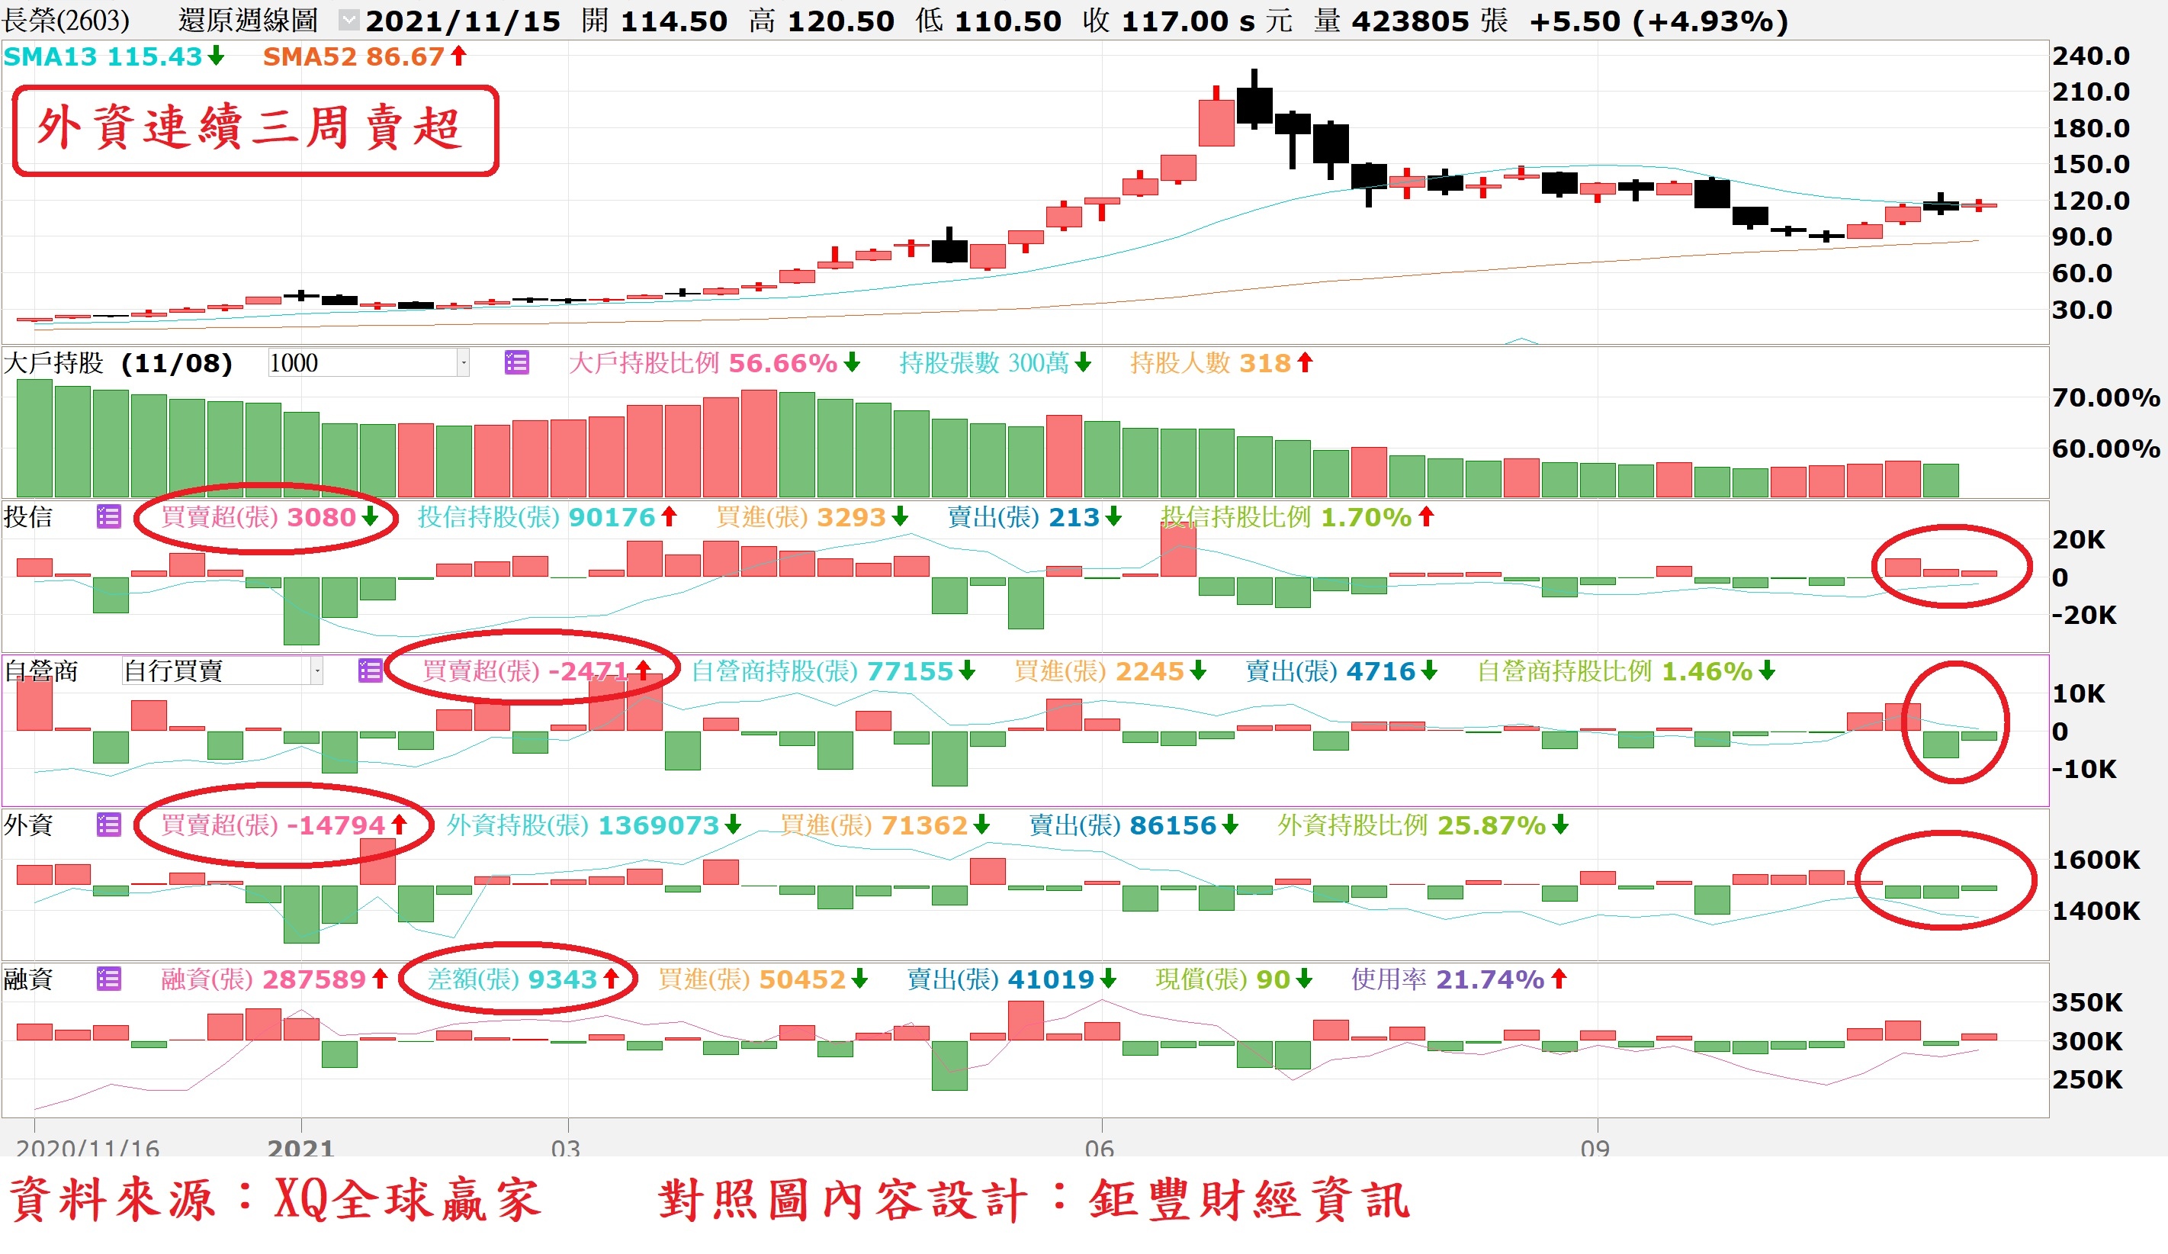
Task: Expand the 1000 shareholding level dropdown
Action: tap(463, 363)
